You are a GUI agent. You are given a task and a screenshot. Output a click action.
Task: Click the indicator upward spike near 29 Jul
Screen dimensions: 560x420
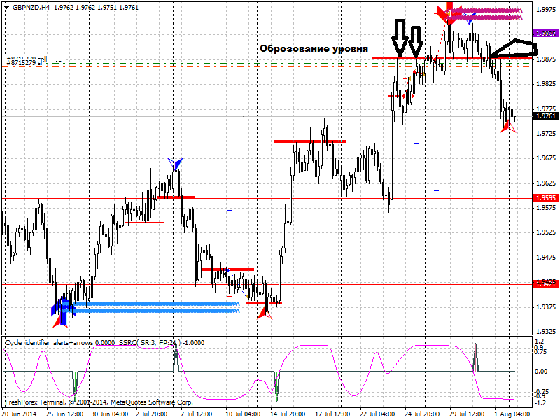475,357
